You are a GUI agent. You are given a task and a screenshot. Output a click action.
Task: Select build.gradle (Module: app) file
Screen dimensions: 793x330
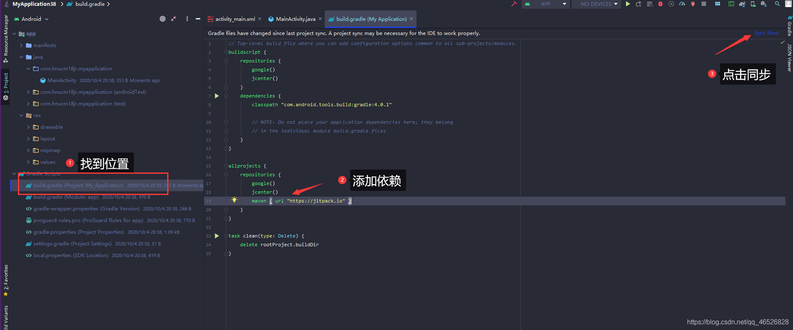66,197
